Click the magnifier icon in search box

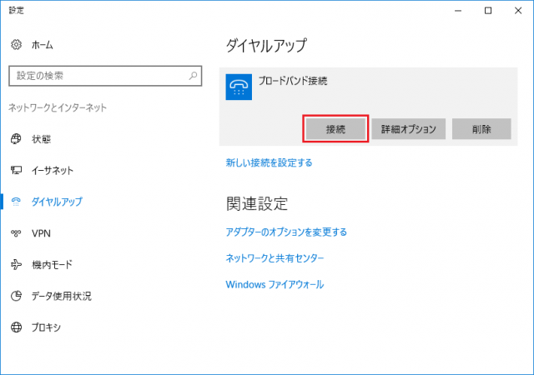point(193,76)
